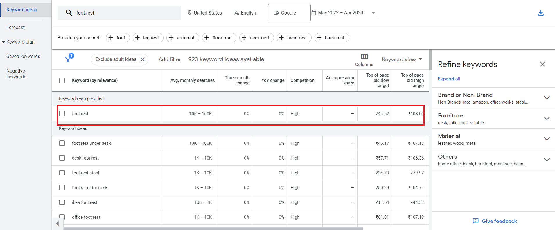
Task: Click the foot rest search field
Action: pos(119,13)
